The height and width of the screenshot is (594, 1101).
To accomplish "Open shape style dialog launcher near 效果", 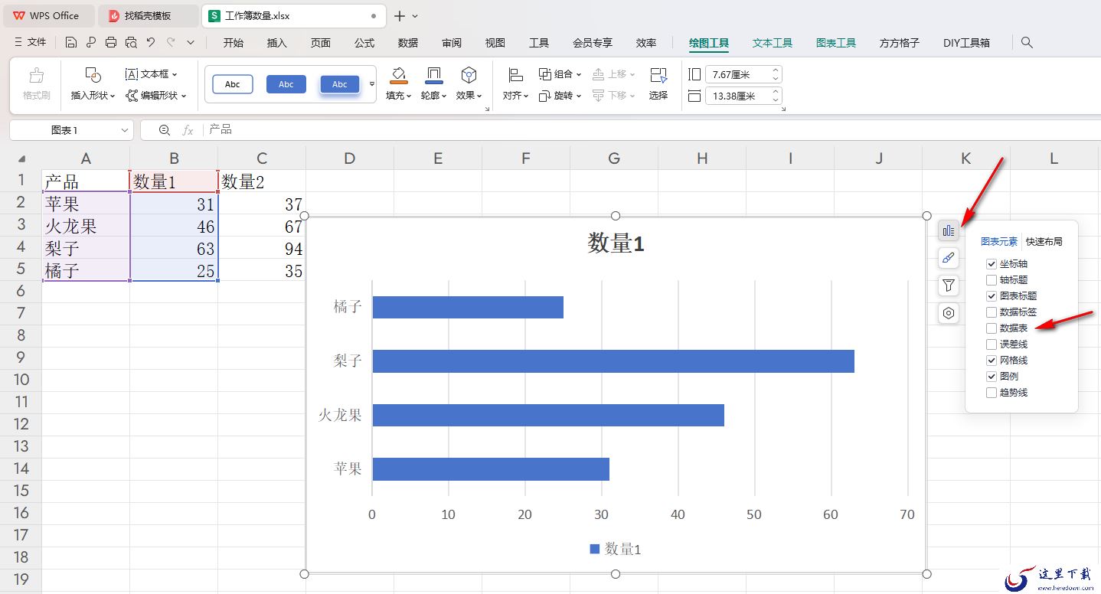I will pos(487,109).
